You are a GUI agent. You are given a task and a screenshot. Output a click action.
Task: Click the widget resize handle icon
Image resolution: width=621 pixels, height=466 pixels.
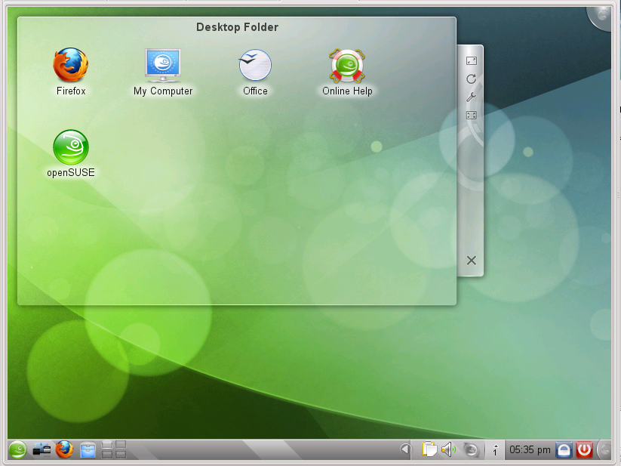(x=472, y=60)
